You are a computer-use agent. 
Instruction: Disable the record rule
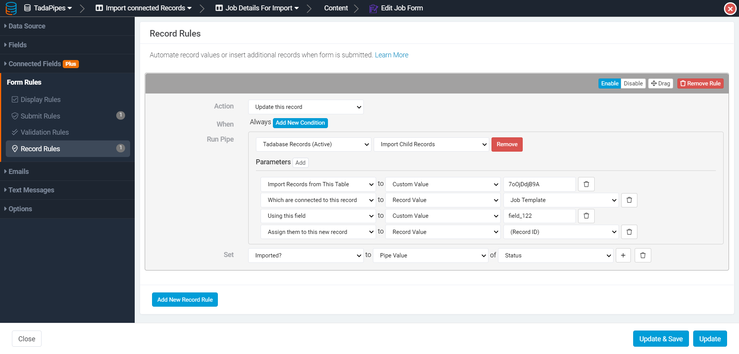pyautogui.click(x=633, y=83)
